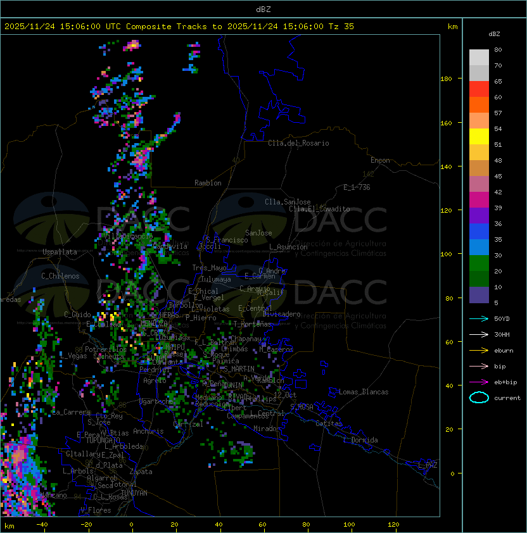This screenshot has width=527, height=533.
Task: Click the cyan current ellipse legend icon
Action: tap(479, 398)
